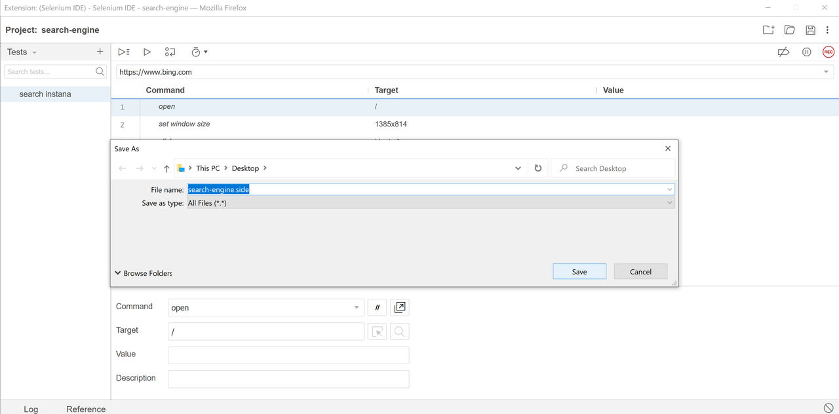Go up one folder in Save As dialog

tap(166, 168)
